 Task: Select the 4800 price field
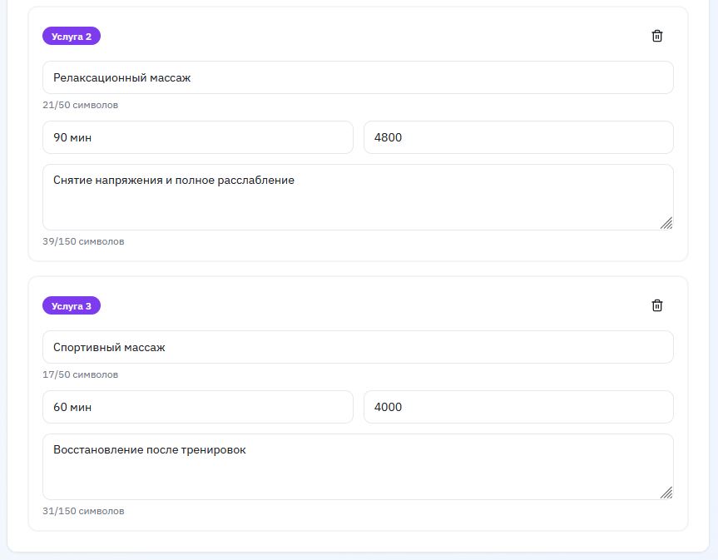point(517,137)
